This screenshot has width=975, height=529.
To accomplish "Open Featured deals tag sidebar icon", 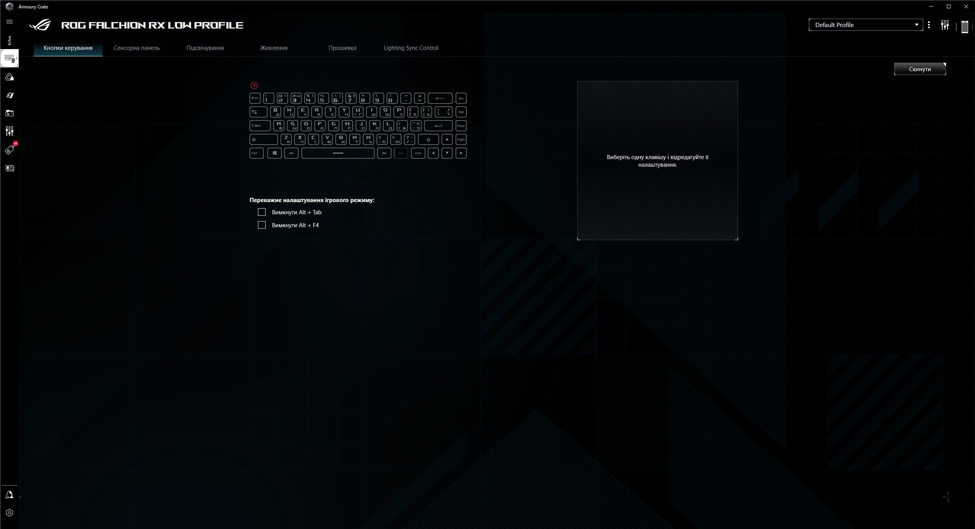I will [10, 150].
